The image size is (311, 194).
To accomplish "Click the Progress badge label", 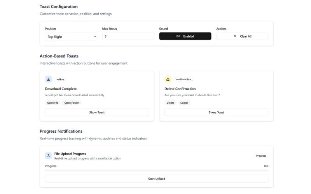I will [261, 156].
